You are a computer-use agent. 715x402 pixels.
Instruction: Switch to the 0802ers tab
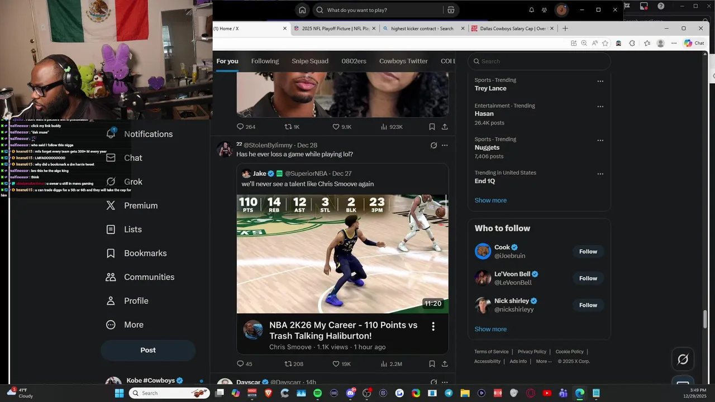354,61
